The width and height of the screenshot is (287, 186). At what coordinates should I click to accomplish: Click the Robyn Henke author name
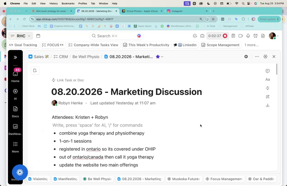point(70,103)
